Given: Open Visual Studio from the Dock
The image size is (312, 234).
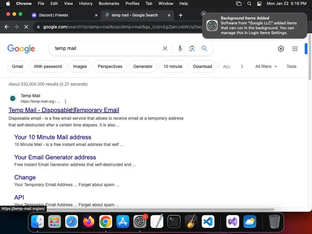Looking at the screenshot, I should click(x=232, y=222).
